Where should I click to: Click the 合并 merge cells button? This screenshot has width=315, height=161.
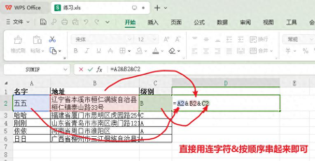point(261,51)
